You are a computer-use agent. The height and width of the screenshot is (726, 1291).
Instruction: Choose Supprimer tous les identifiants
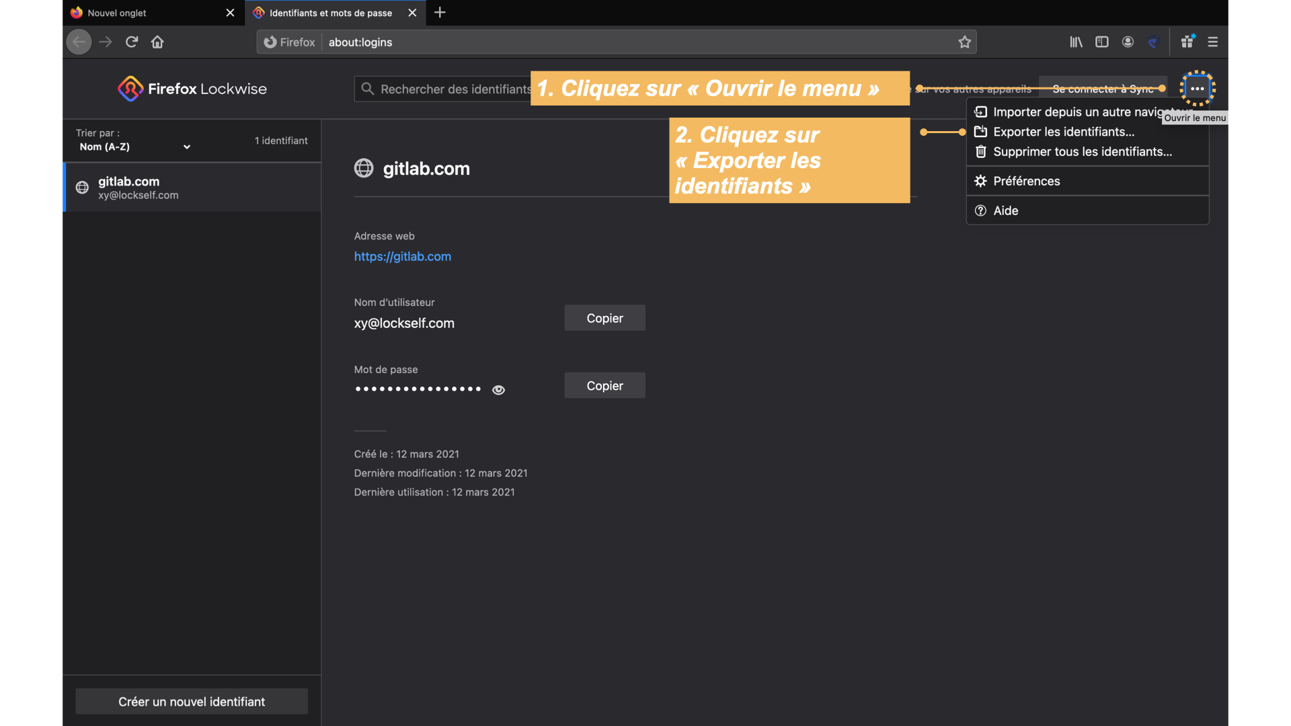1087,152
